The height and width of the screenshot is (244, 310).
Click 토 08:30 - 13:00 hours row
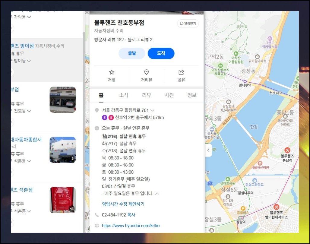tap(118, 172)
